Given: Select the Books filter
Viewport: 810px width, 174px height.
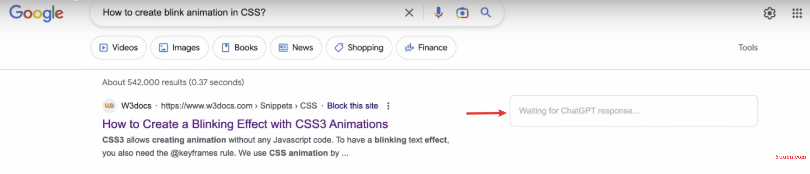Looking at the screenshot, I should click(239, 48).
